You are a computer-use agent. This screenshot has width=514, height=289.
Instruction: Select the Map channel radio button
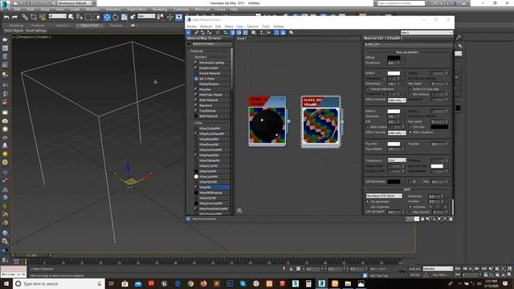point(410,212)
